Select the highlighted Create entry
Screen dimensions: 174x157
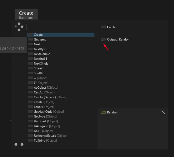point(61,35)
